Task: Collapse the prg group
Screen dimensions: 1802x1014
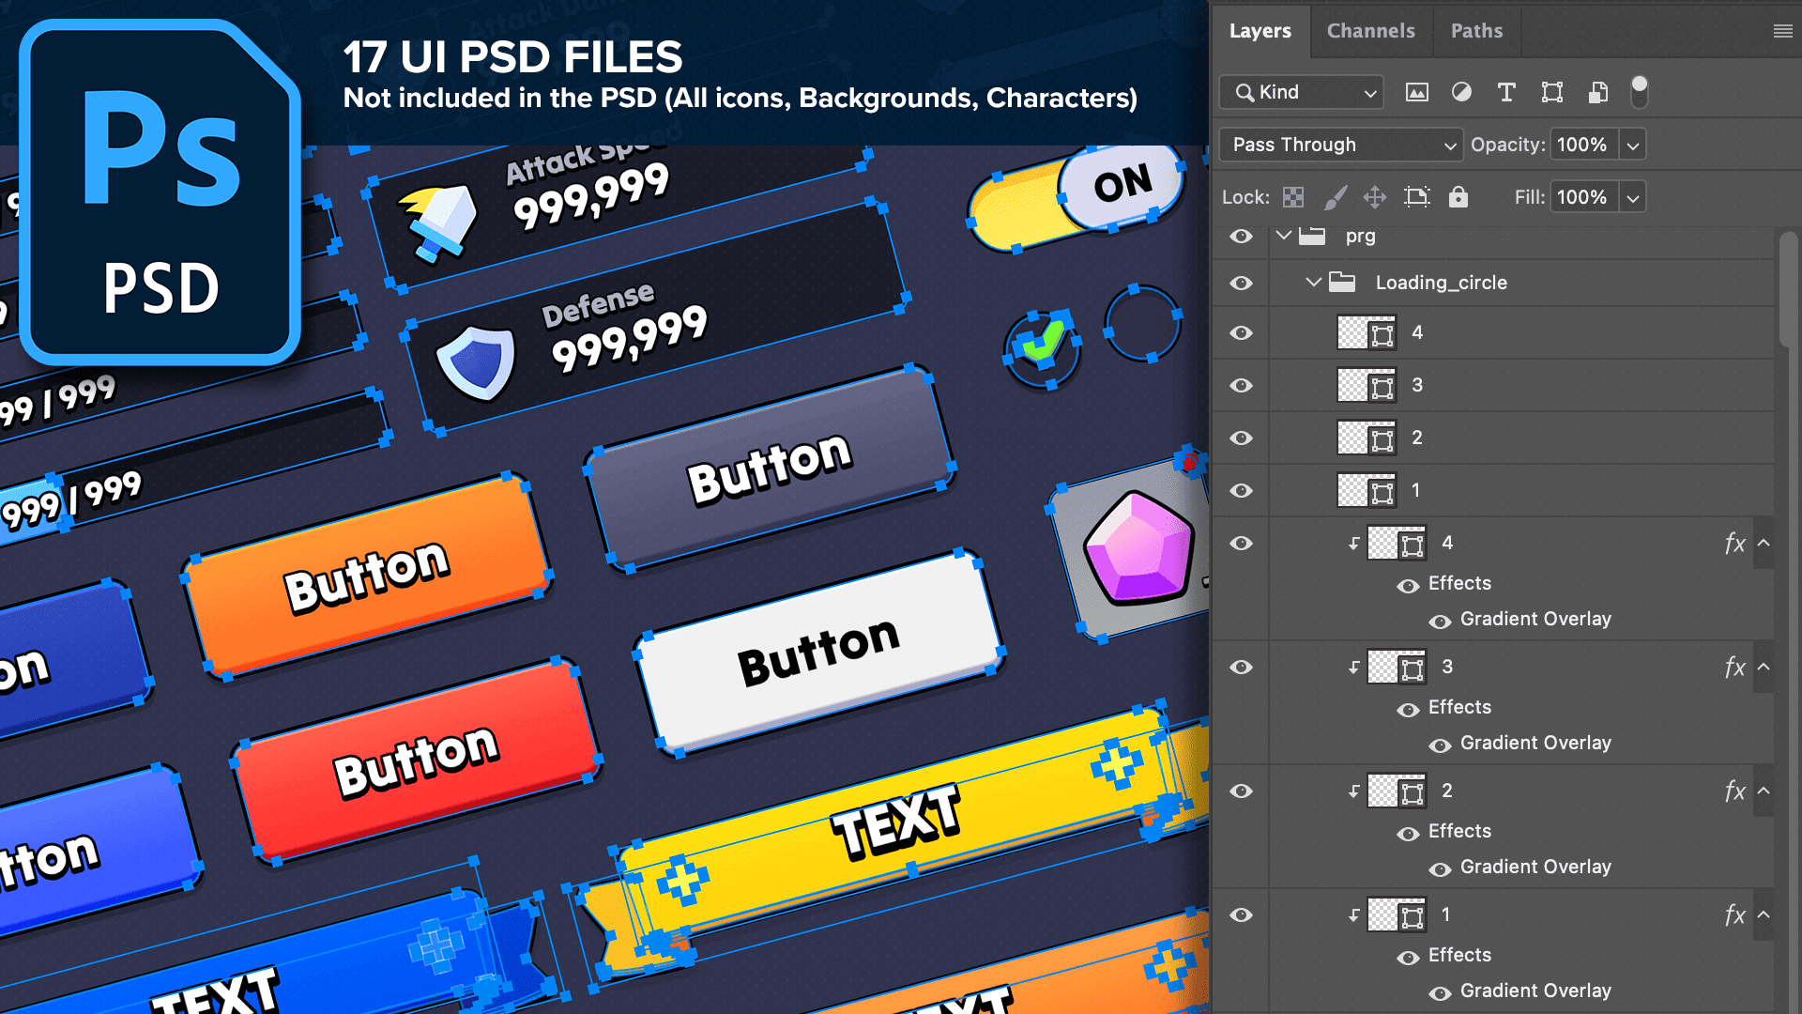Action: point(1283,237)
